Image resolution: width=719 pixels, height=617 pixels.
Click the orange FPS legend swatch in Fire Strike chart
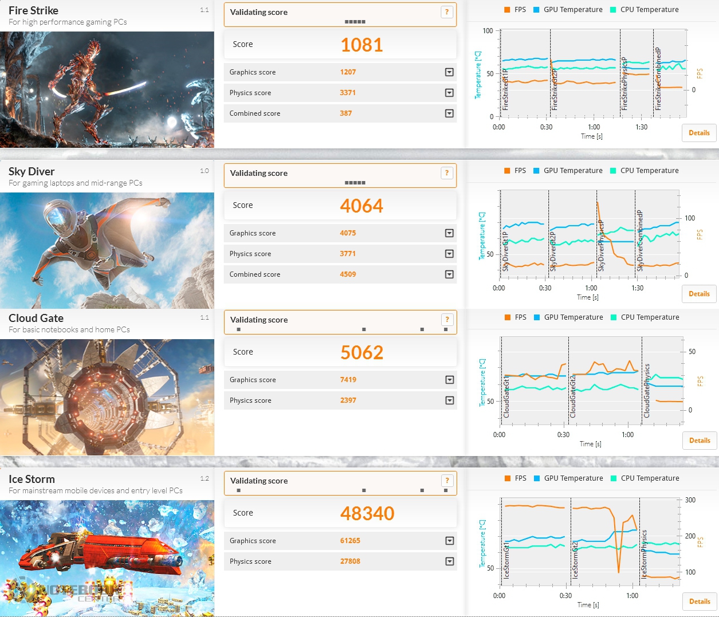tap(507, 10)
